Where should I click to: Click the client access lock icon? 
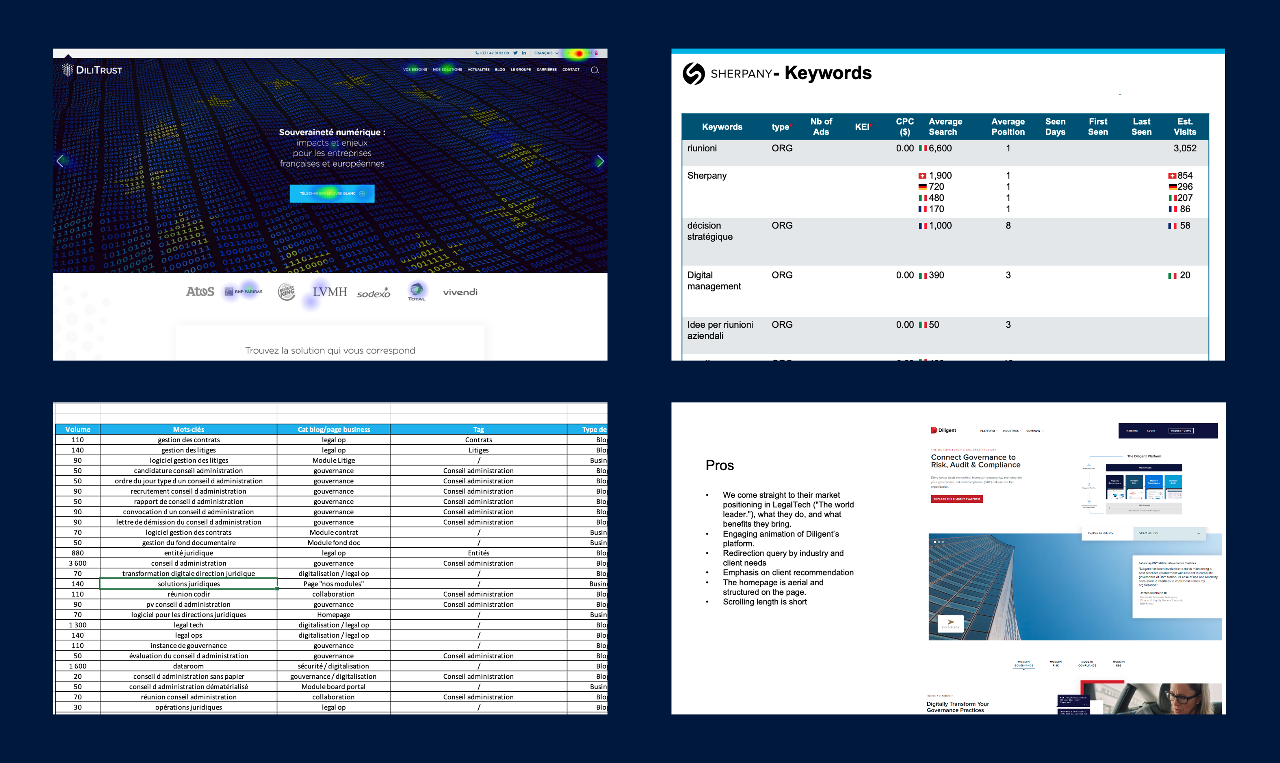(596, 53)
